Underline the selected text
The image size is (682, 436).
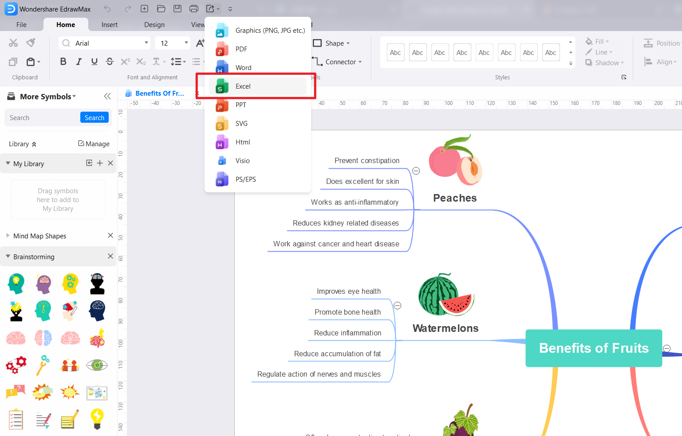(x=95, y=62)
